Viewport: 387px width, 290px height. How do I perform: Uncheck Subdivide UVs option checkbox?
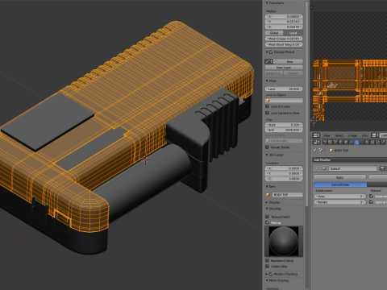(371, 196)
